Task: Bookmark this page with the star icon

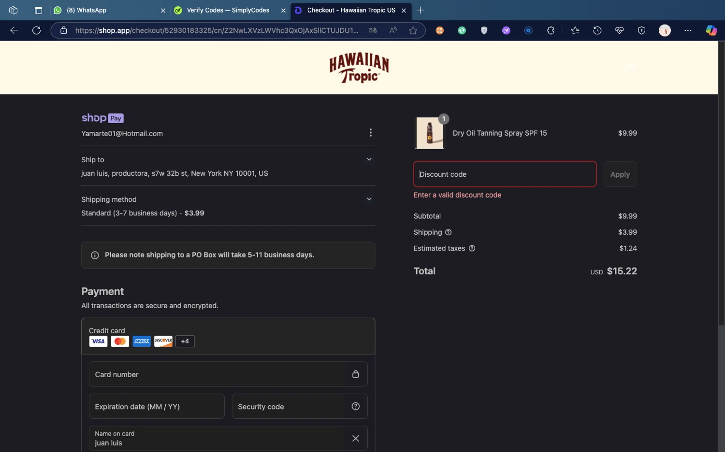Action: [x=413, y=30]
